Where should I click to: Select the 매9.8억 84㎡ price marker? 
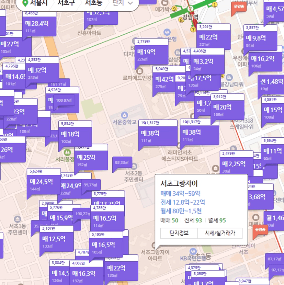260,39
